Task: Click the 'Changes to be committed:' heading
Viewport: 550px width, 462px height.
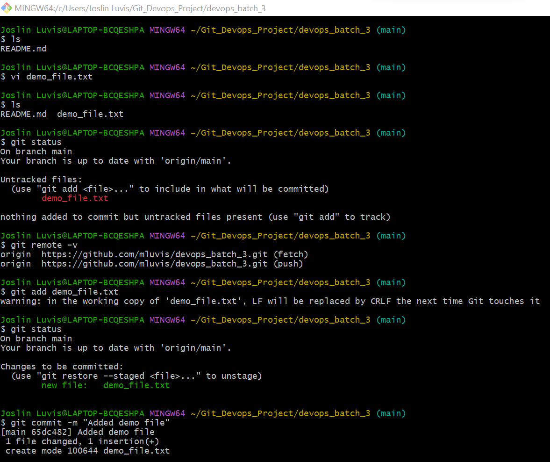Action: [62, 367]
